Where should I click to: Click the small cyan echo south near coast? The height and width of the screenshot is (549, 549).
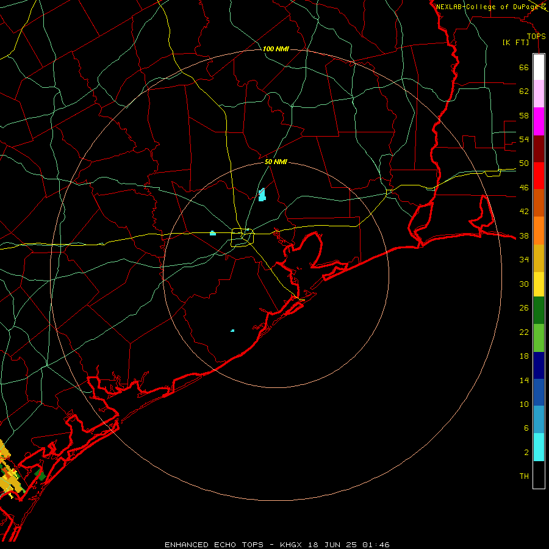(x=232, y=331)
